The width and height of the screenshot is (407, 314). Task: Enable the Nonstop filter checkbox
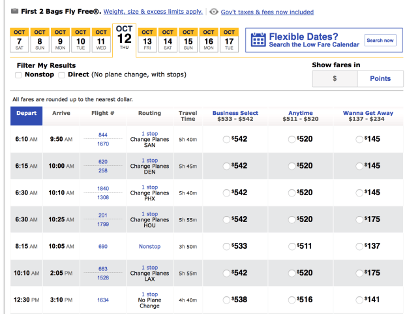tap(18, 75)
